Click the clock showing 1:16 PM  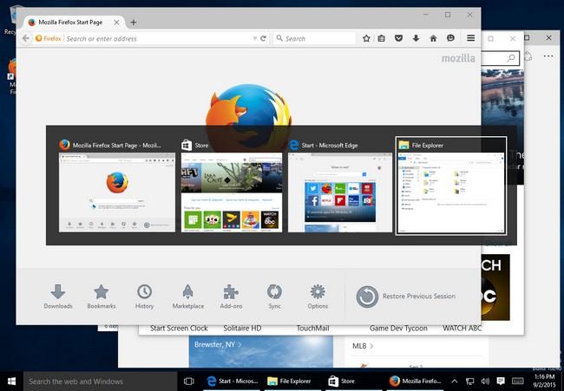click(544, 376)
